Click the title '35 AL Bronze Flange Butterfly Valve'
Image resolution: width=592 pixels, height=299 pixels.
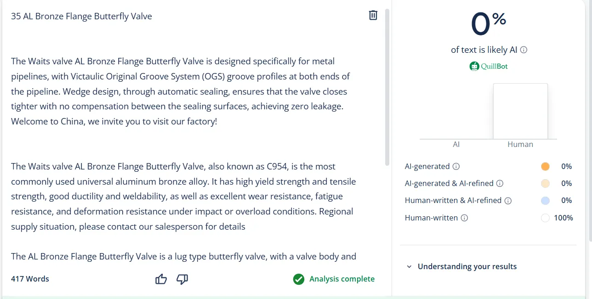(81, 17)
